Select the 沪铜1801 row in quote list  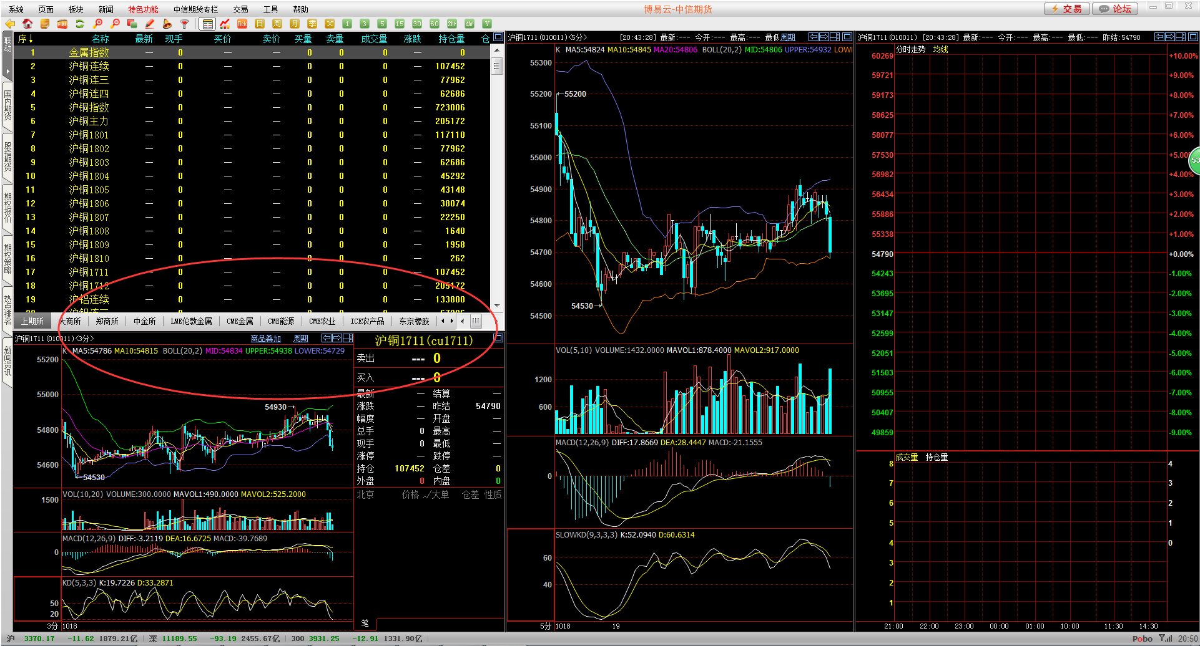(x=89, y=135)
